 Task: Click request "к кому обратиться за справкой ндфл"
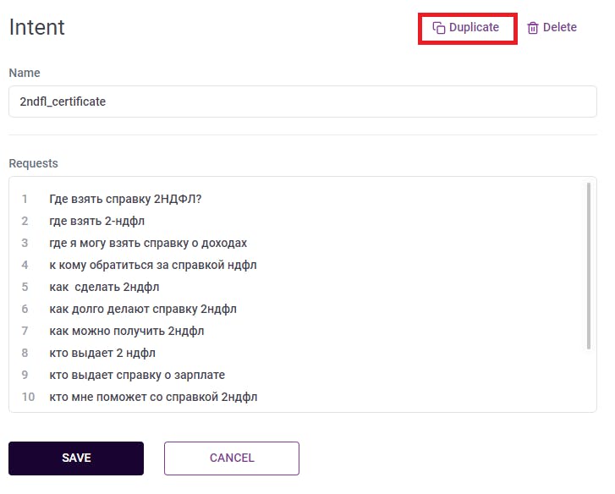point(153,266)
